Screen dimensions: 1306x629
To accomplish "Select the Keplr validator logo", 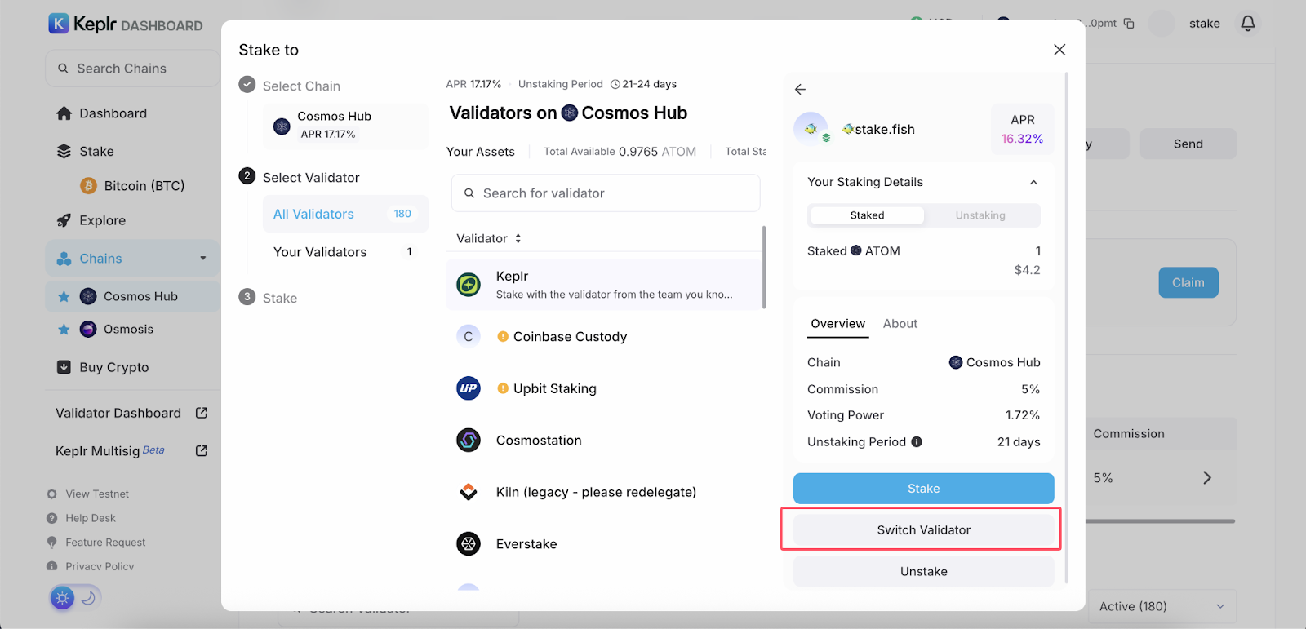I will [x=469, y=285].
